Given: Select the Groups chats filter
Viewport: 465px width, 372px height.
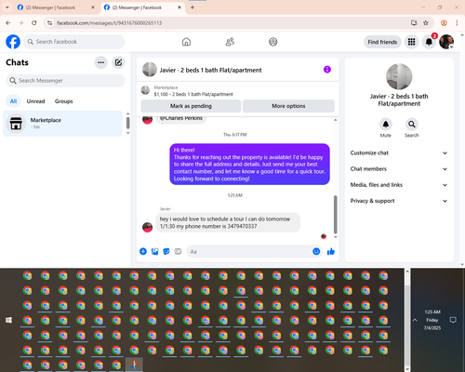Looking at the screenshot, I should coord(63,101).
